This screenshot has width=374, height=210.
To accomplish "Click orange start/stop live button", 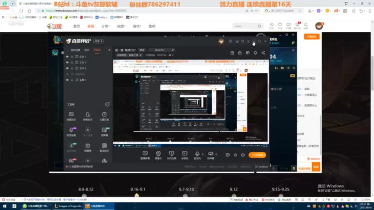I will [257, 155].
